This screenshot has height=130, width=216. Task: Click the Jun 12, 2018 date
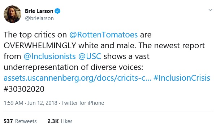click(x=42, y=103)
